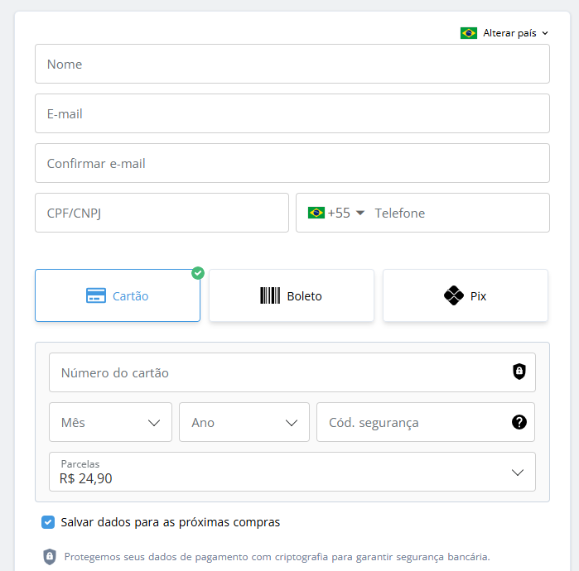Click the Nome input field

292,64
